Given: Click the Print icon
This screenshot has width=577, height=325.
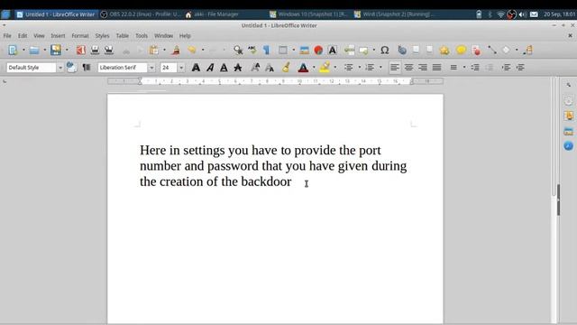Looking at the screenshot, I should pos(95,51).
